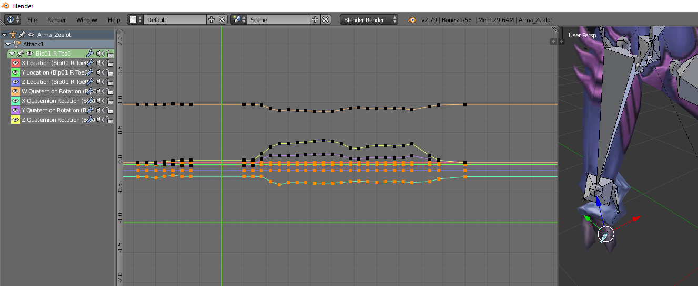
Task: Hide the Z Quaternion Rotation curve
Action: pyautogui.click(x=15, y=120)
